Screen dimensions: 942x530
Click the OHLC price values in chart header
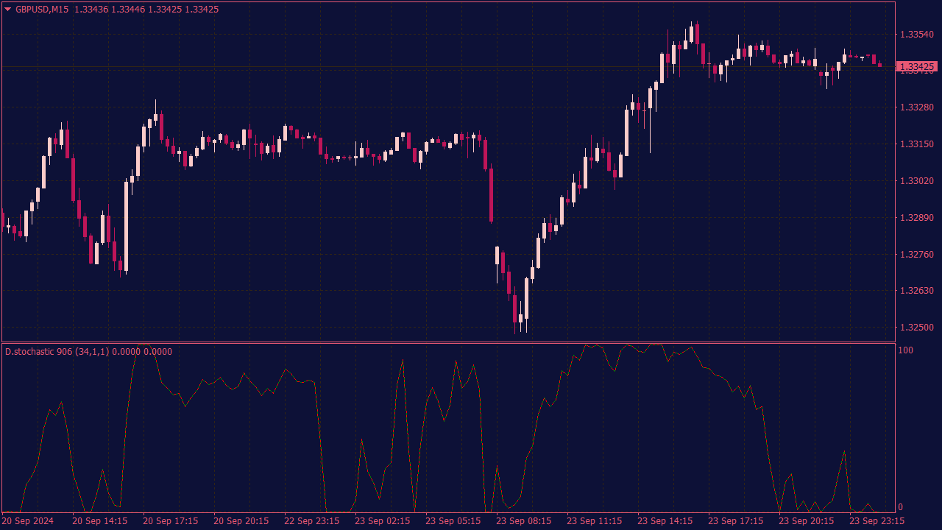coord(146,10)
